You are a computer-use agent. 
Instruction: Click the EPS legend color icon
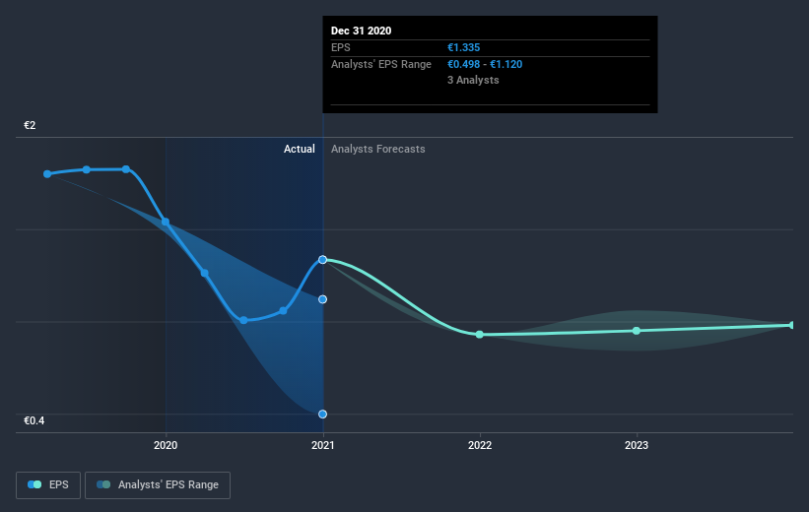pyautogui.click(x=34, y=484)
